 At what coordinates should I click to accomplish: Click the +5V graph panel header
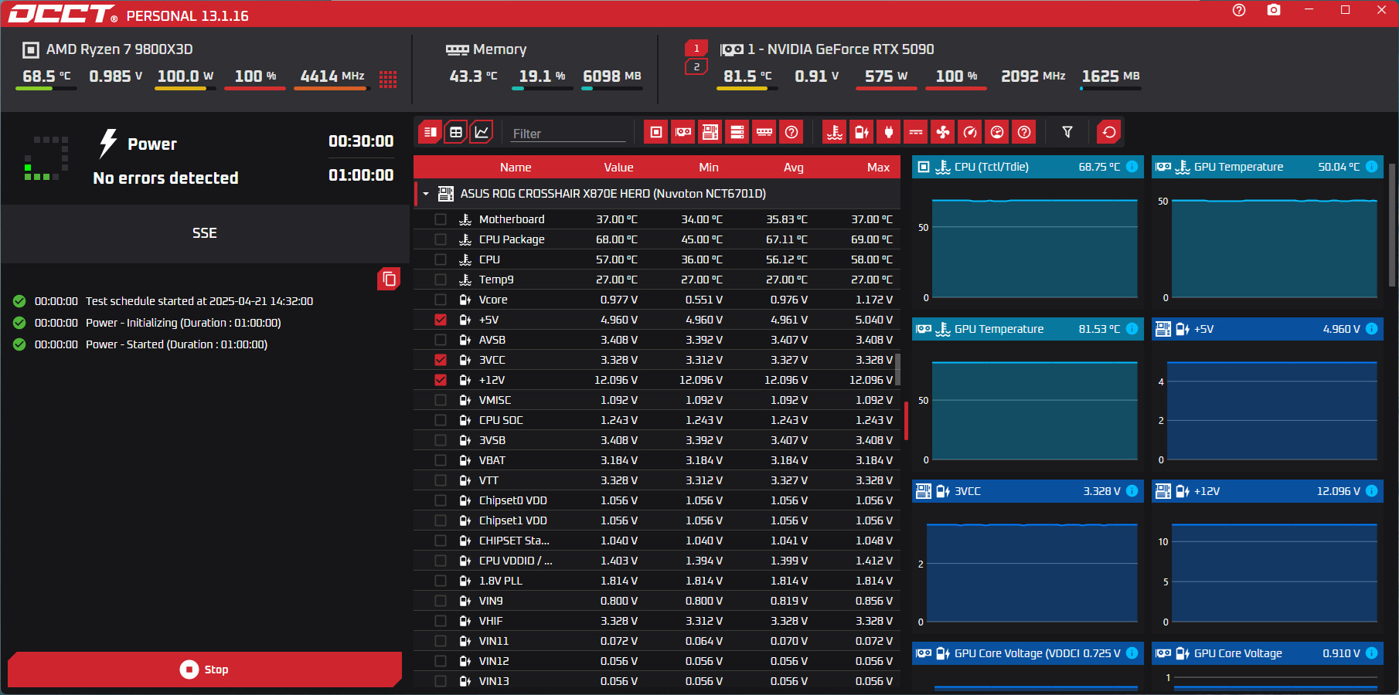click(x=1268, y=329)
